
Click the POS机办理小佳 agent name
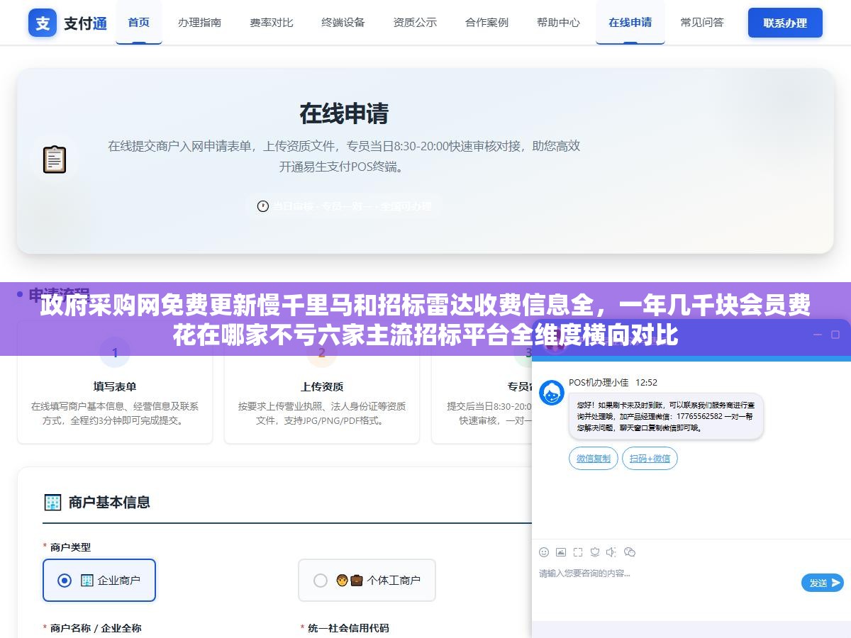click(x=599, y=382)
